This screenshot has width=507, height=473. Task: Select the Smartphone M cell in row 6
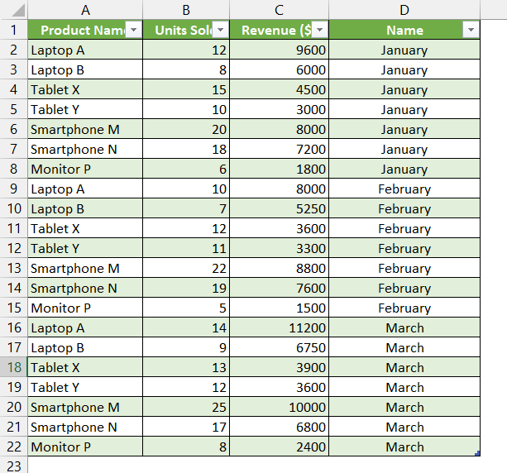(85, 129)
